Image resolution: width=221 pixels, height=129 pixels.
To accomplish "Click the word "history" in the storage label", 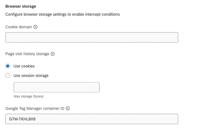I will (x=31, y=54).
